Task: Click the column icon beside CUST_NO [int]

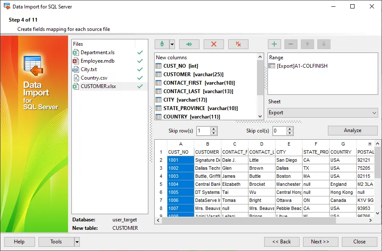Action: pos(158,66)
